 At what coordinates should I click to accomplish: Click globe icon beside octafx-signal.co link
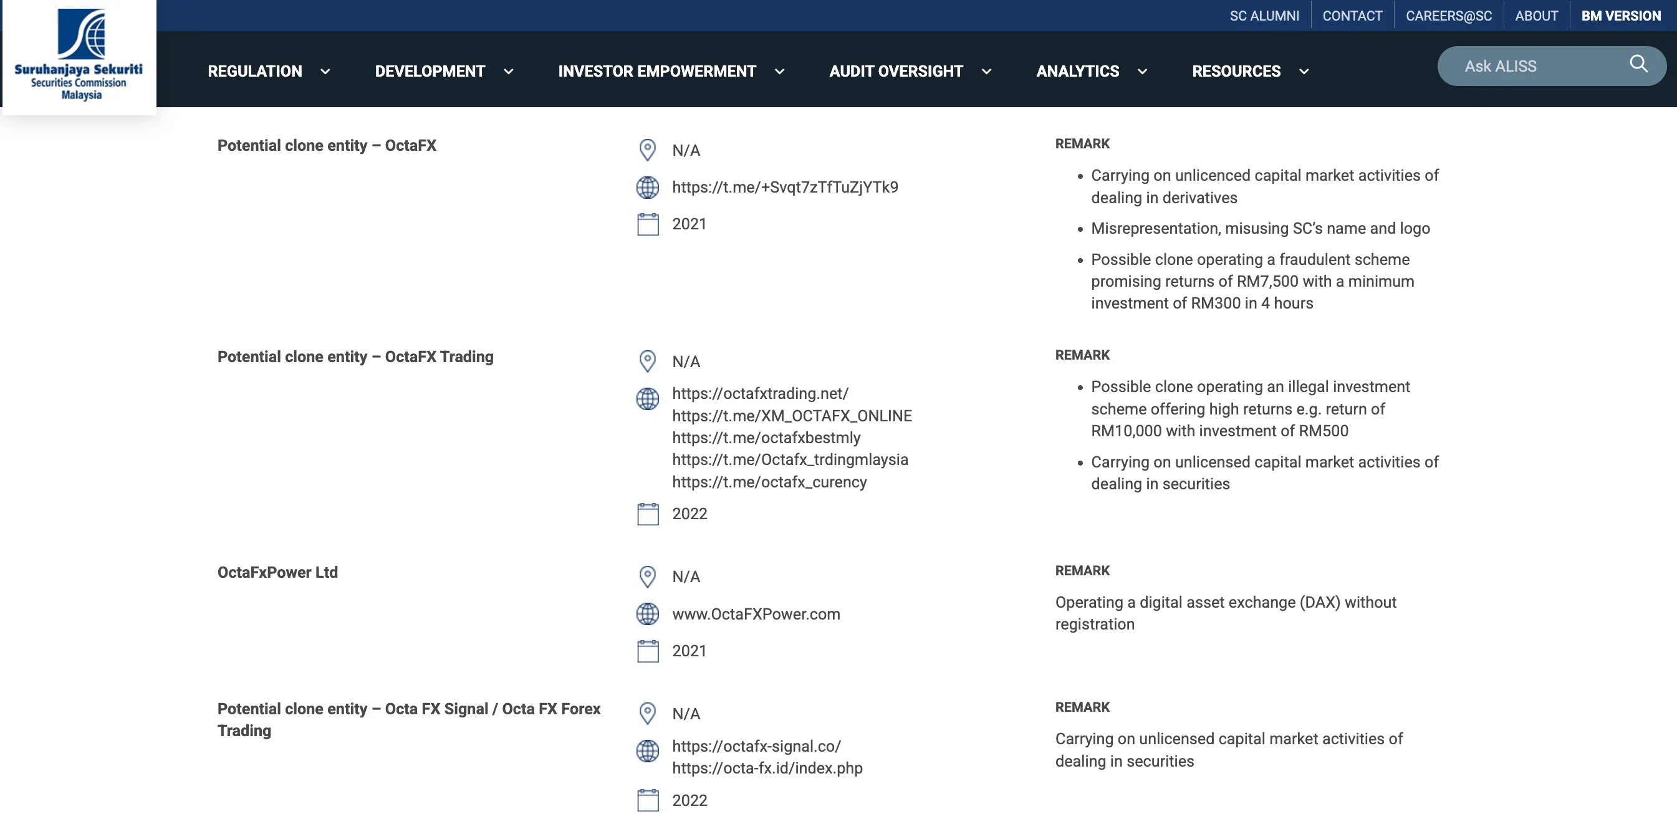coord(647,751)
